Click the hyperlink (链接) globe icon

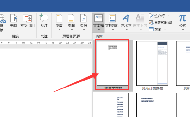[3, 18]
